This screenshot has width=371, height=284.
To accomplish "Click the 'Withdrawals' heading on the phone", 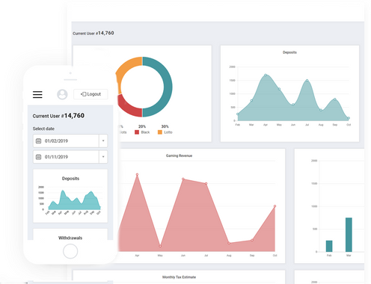I will pos(70,238).
